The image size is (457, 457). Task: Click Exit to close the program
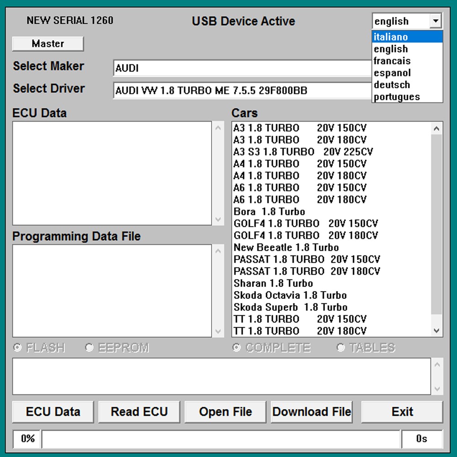click(x=402, y=411)
